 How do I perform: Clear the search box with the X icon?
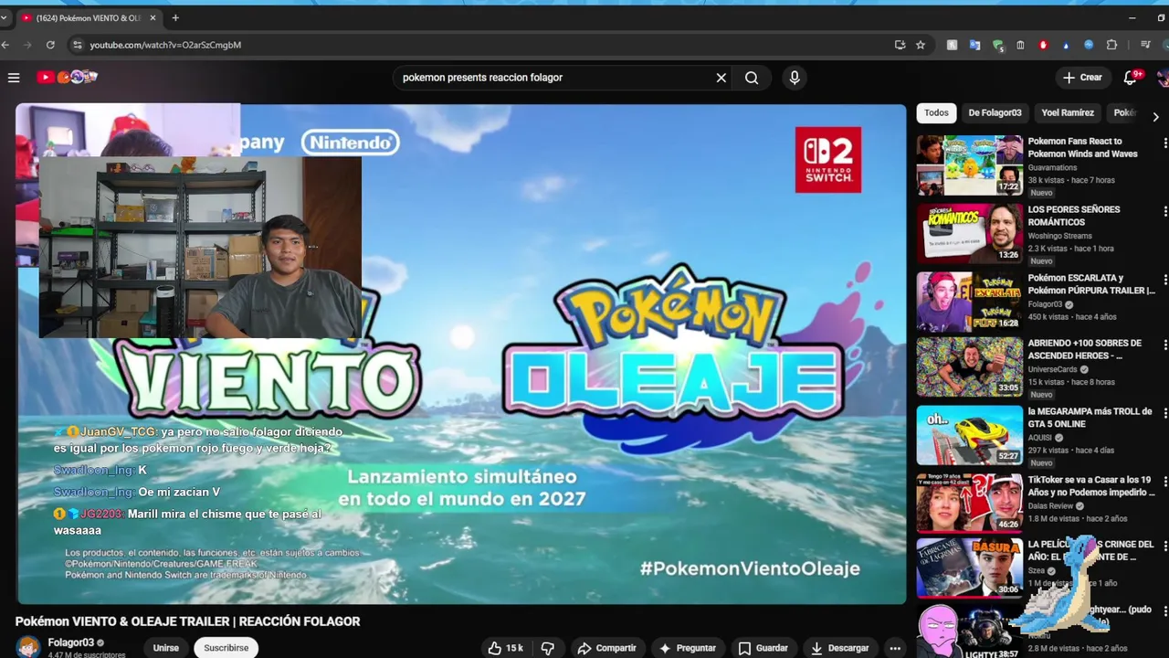[721, 78]
